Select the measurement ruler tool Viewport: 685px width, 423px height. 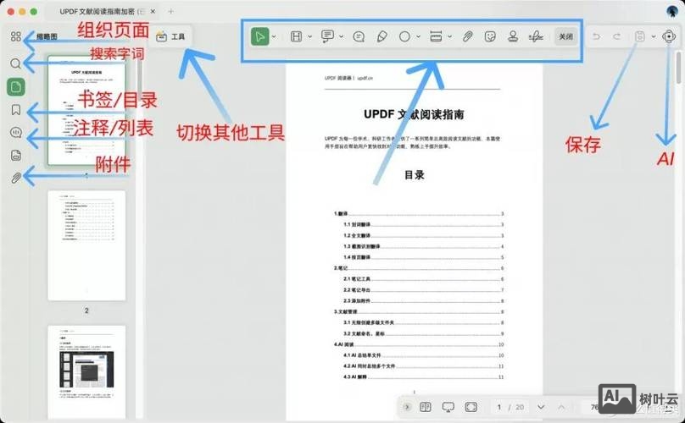click(x=436, y=36)
